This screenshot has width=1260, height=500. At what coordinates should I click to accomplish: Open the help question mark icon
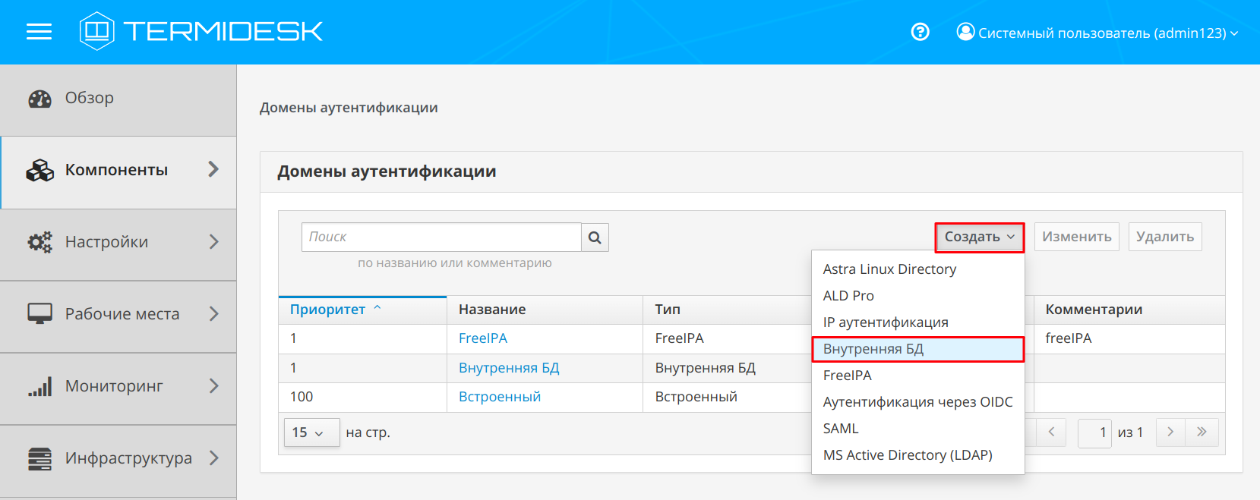[920, 32]
